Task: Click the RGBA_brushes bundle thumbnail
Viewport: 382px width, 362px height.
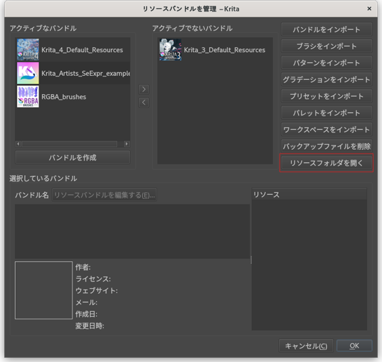Action: tap(28, 96)
